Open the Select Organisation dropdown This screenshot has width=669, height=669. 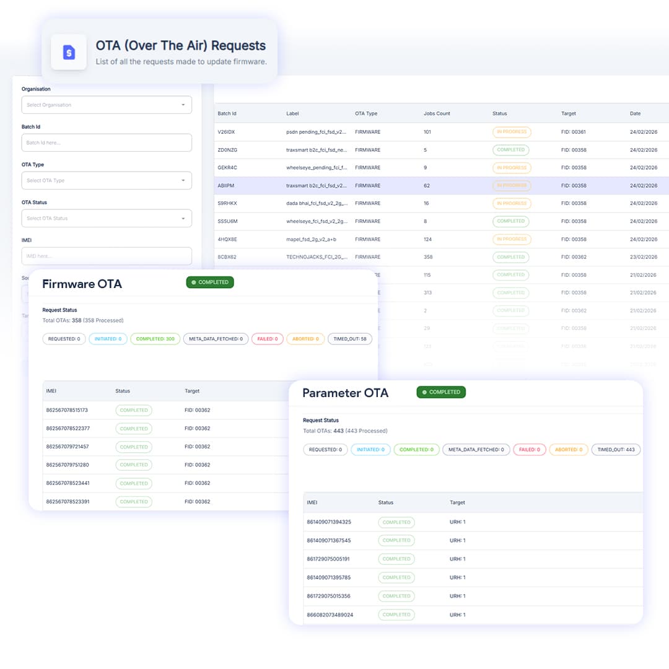(x=107, y=105)
